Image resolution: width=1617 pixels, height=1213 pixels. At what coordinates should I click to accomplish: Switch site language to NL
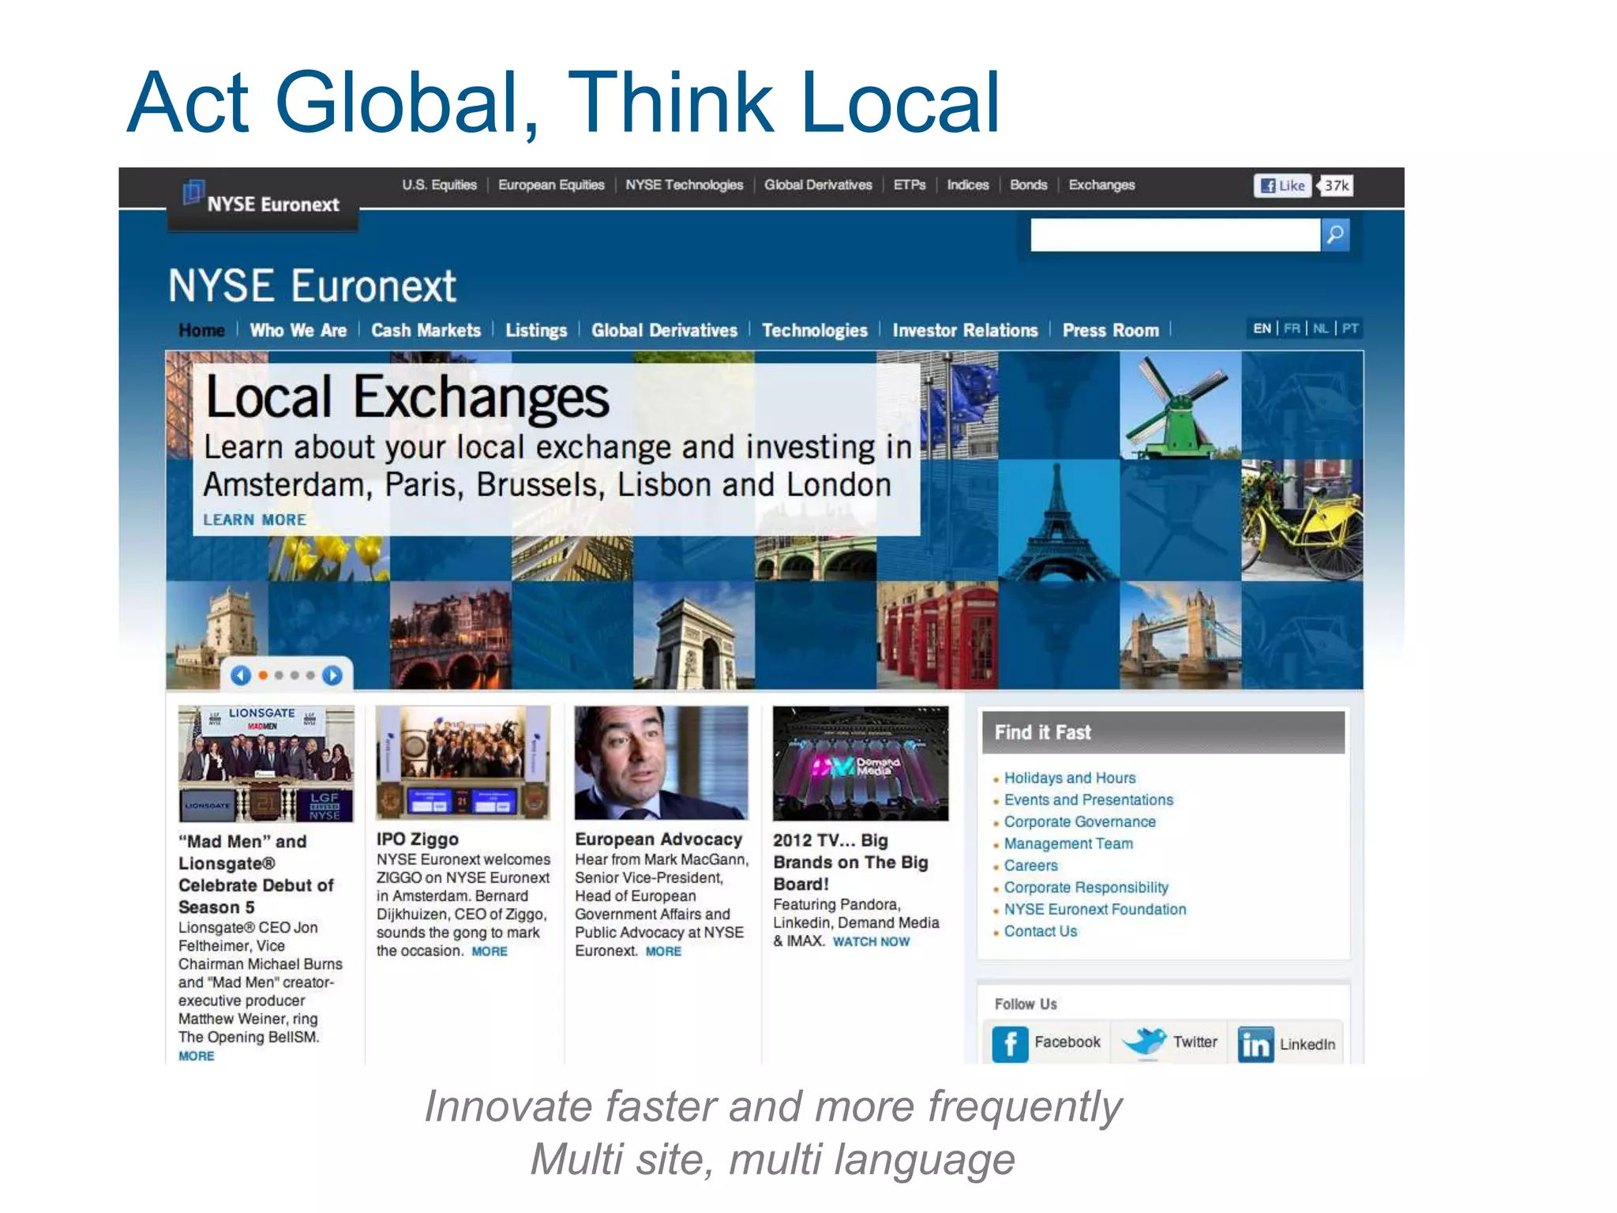pos(1321,329)
